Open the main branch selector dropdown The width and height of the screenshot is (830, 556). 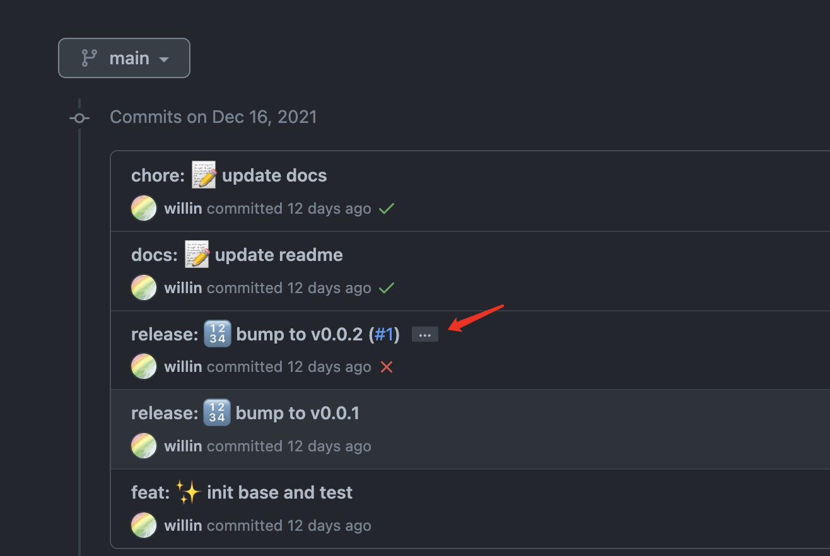click(124, 57)
